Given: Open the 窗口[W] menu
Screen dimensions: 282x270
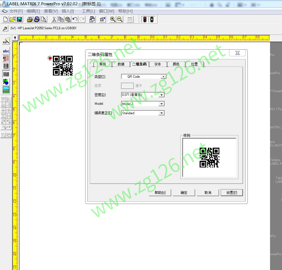Looking at the screenshot, I should point(106,11).
